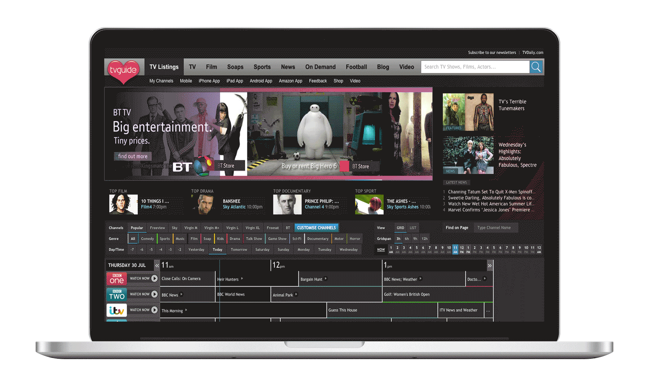The height and width of the screenshot is (389, 649).
Task: Play BBC Two Watch Now icon
Action: (x=154, y=294)
